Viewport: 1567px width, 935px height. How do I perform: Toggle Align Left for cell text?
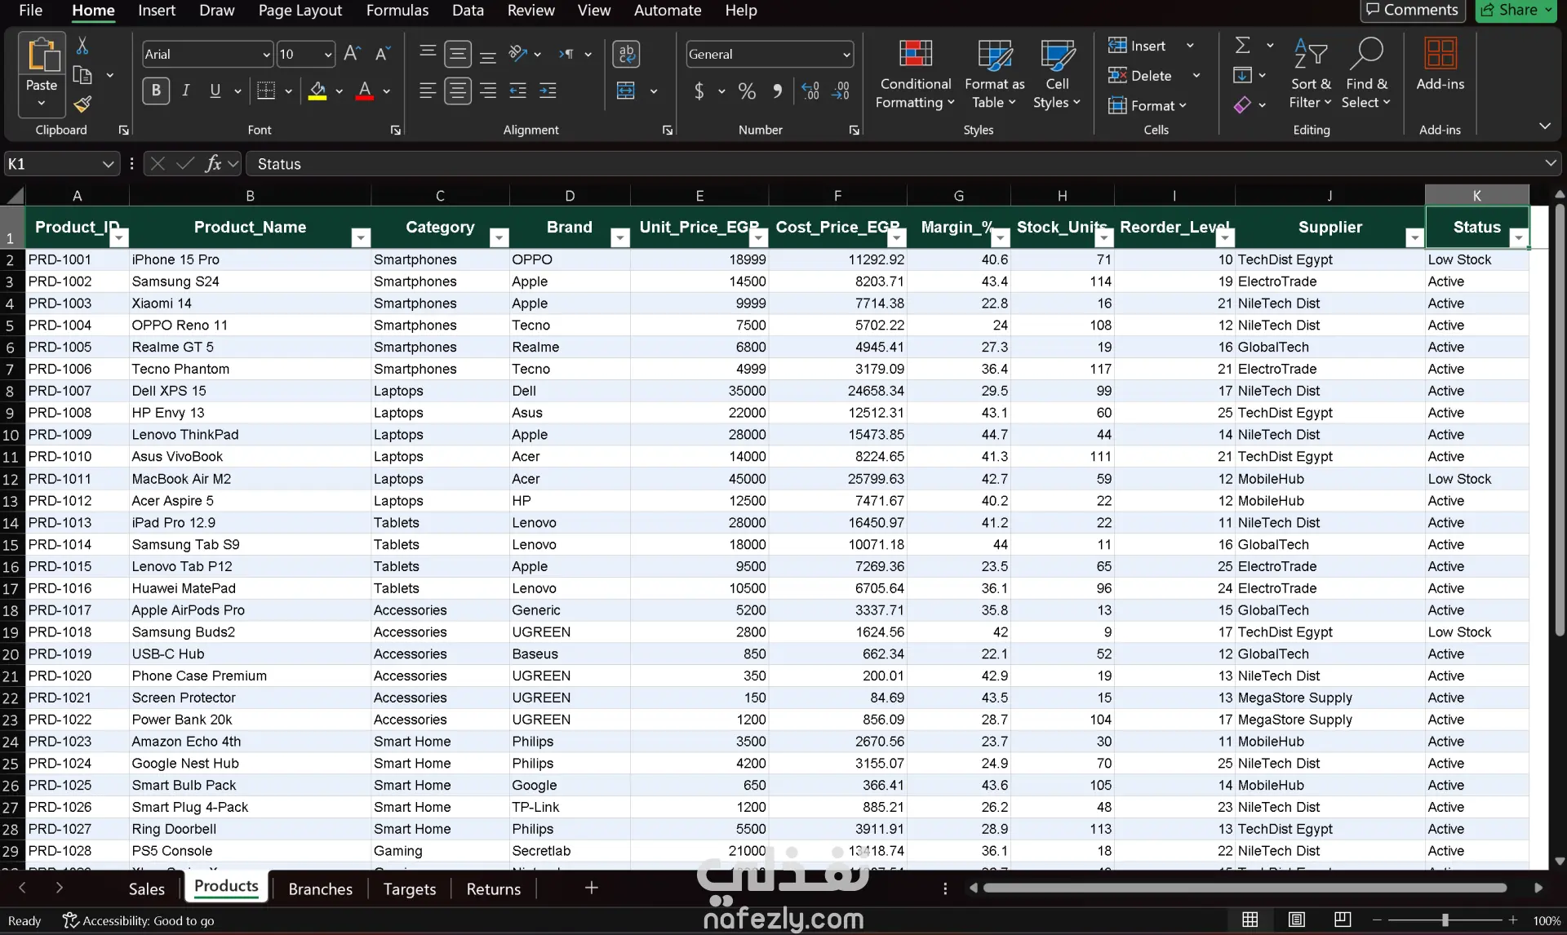(428, 91)
